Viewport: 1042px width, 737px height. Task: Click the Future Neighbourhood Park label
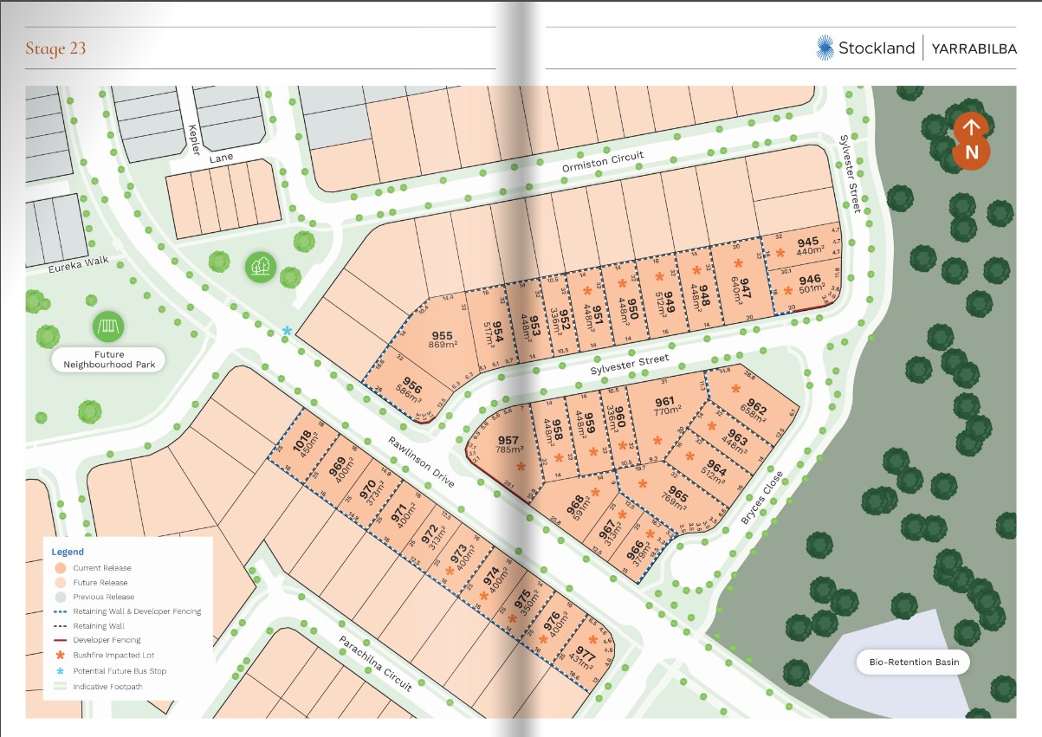click(x=109, y=359)
